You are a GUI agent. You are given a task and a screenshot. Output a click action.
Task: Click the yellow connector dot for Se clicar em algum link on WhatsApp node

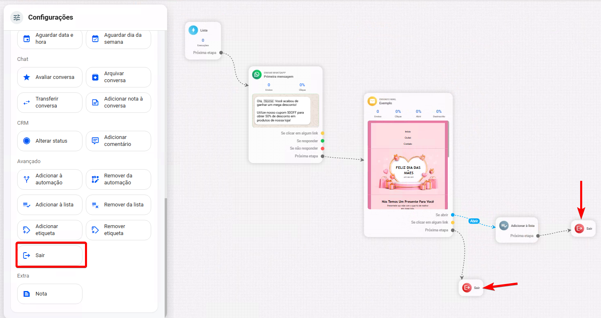click(322, 133)
